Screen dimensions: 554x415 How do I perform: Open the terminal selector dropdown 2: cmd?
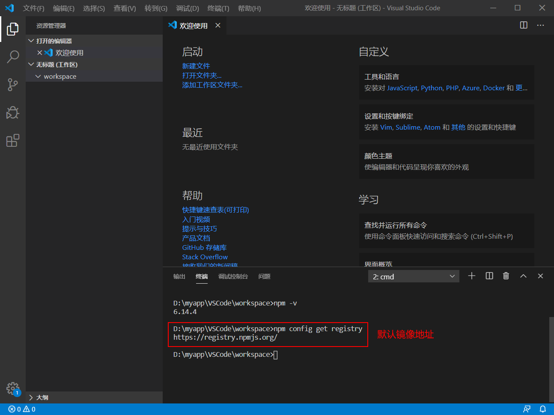(414, 276)
